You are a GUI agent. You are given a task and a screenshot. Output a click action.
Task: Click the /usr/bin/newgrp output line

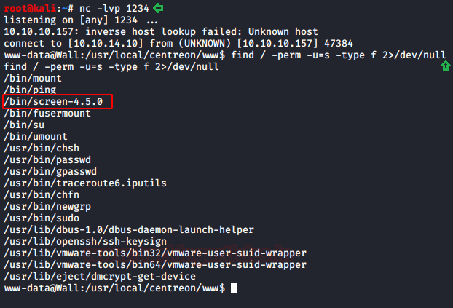pyautogui.click(x=47, y=207)
